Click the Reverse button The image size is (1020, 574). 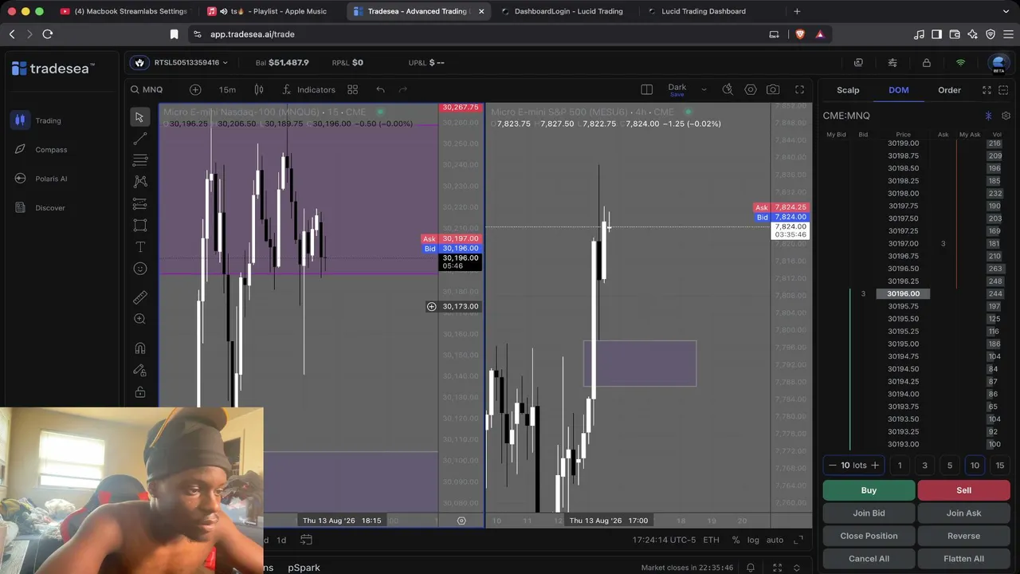tap(963, 536)
